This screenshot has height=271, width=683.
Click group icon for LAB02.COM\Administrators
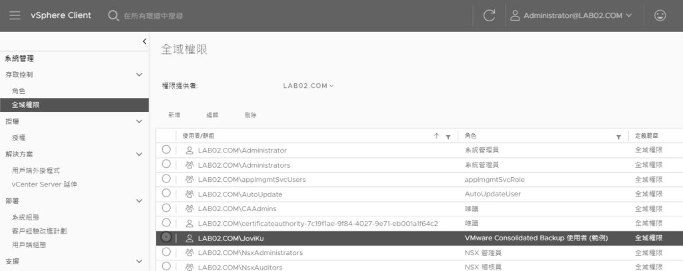tap(189, 165)
